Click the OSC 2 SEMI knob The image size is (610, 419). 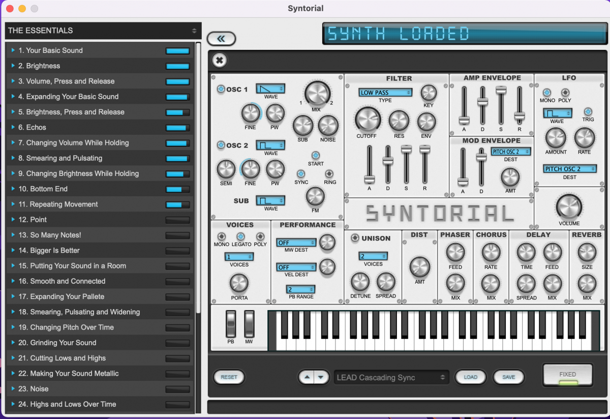tap(226, 169)
